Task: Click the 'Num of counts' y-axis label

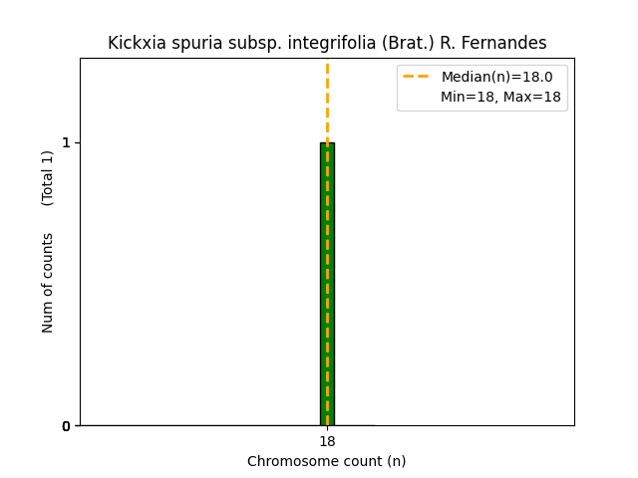Action: (x=48, y=282)
